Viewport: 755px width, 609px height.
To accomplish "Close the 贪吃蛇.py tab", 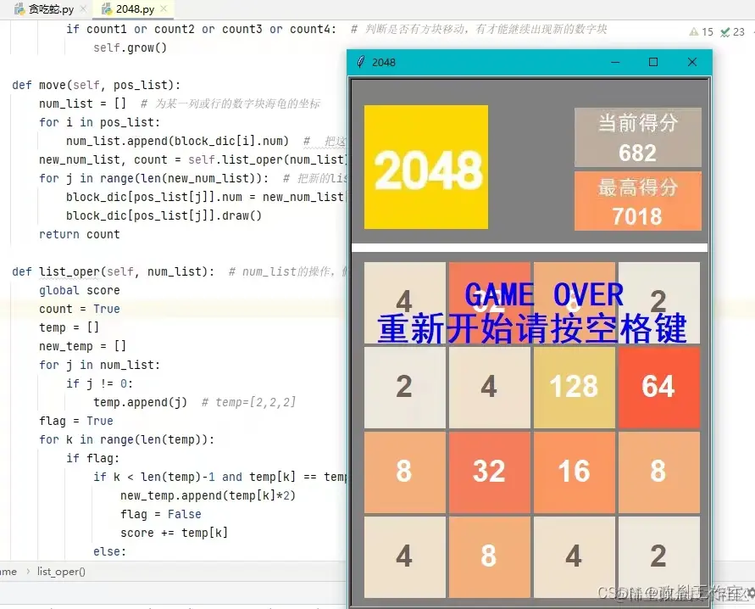I will 83,8.
